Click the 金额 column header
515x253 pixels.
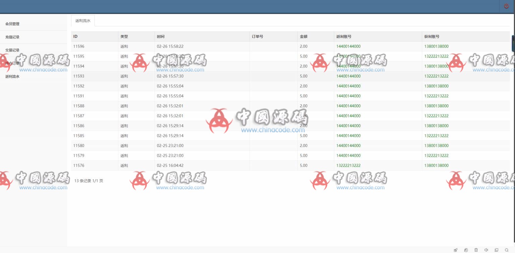click(303, 37)
